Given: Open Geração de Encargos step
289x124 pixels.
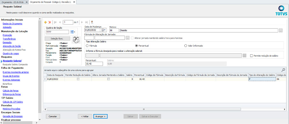Looking at the screenshot, I should pyautogui.click(x=12, y=116).
